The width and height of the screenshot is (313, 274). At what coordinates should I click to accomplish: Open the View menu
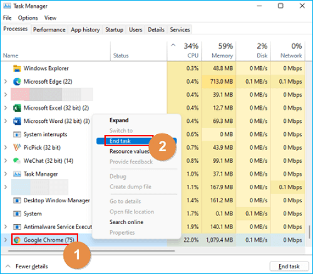[x=50, y=18]
